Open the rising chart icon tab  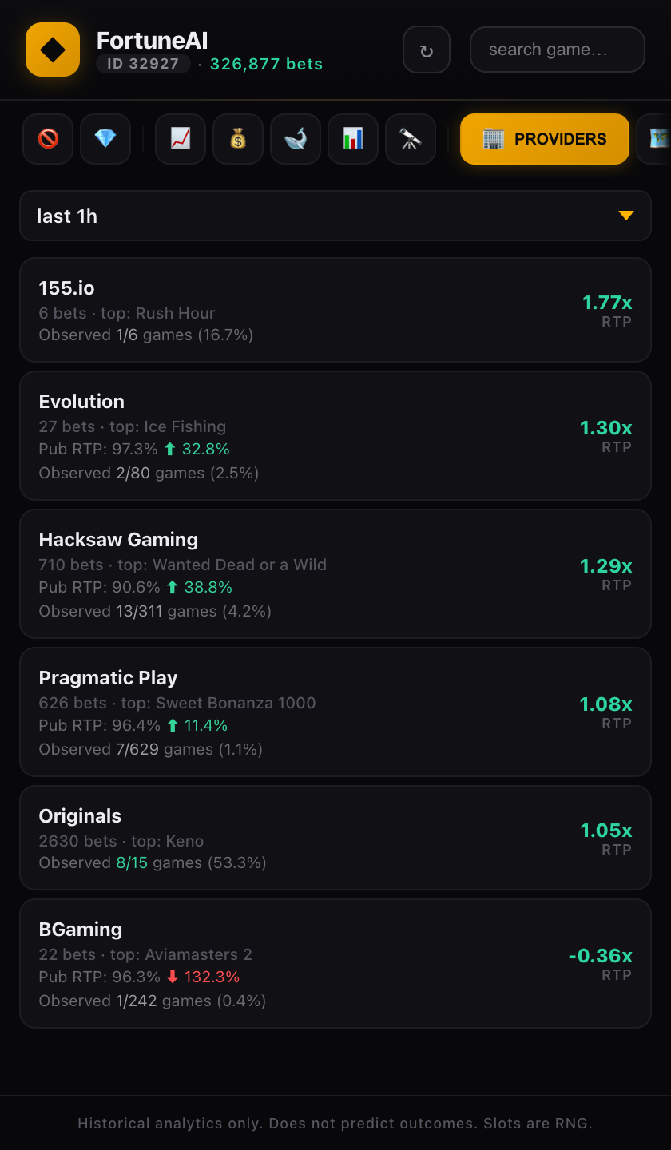pyautogui.click(x=181, y=139)
